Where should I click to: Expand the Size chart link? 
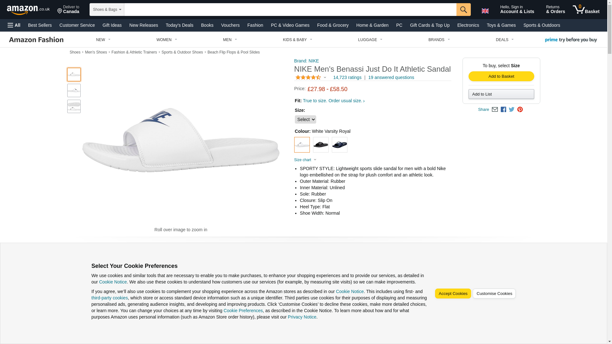tap(305, 160)
